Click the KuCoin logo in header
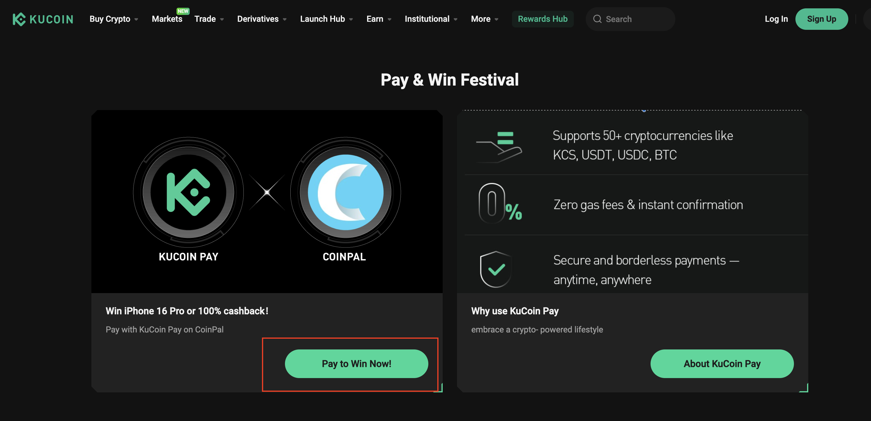Viewport: 871px width, 421px height. tap(43, 19)
